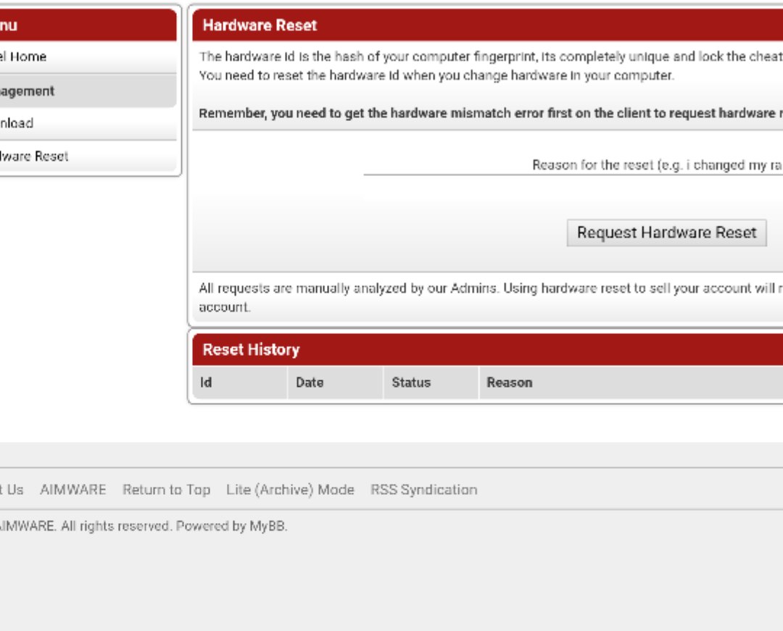Click the Hardware Reset panel heading

pos(260,25)
